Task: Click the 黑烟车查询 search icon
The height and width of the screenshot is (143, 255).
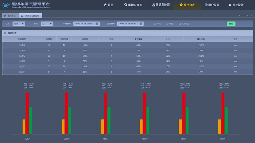Action: [126, 5]
